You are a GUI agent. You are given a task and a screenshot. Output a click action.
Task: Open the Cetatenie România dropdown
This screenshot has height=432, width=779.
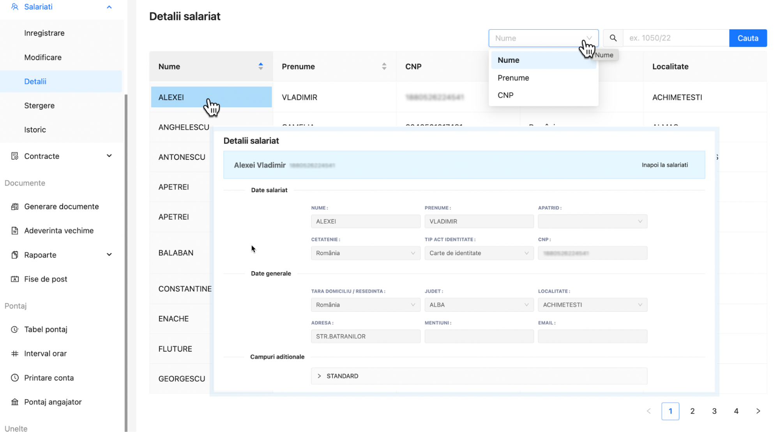pyautogui.click(x=366, y=253)
